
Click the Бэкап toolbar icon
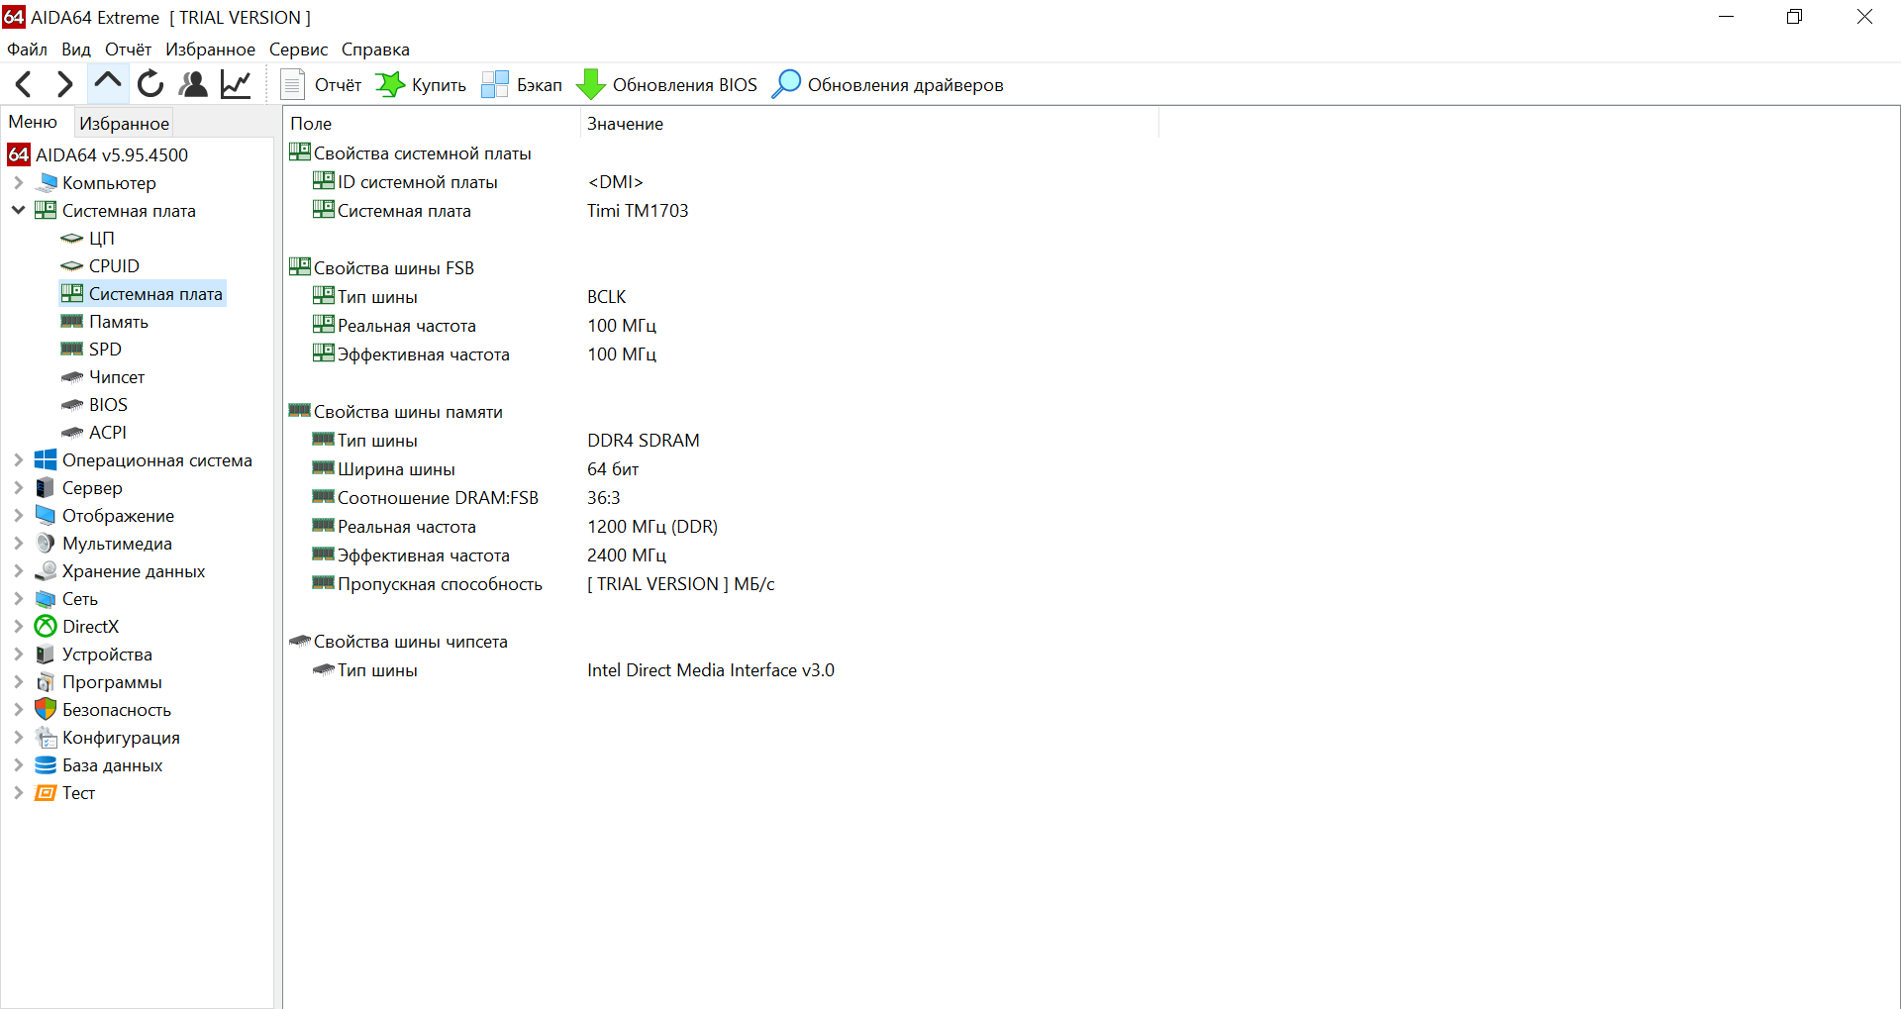click(495, 85)
